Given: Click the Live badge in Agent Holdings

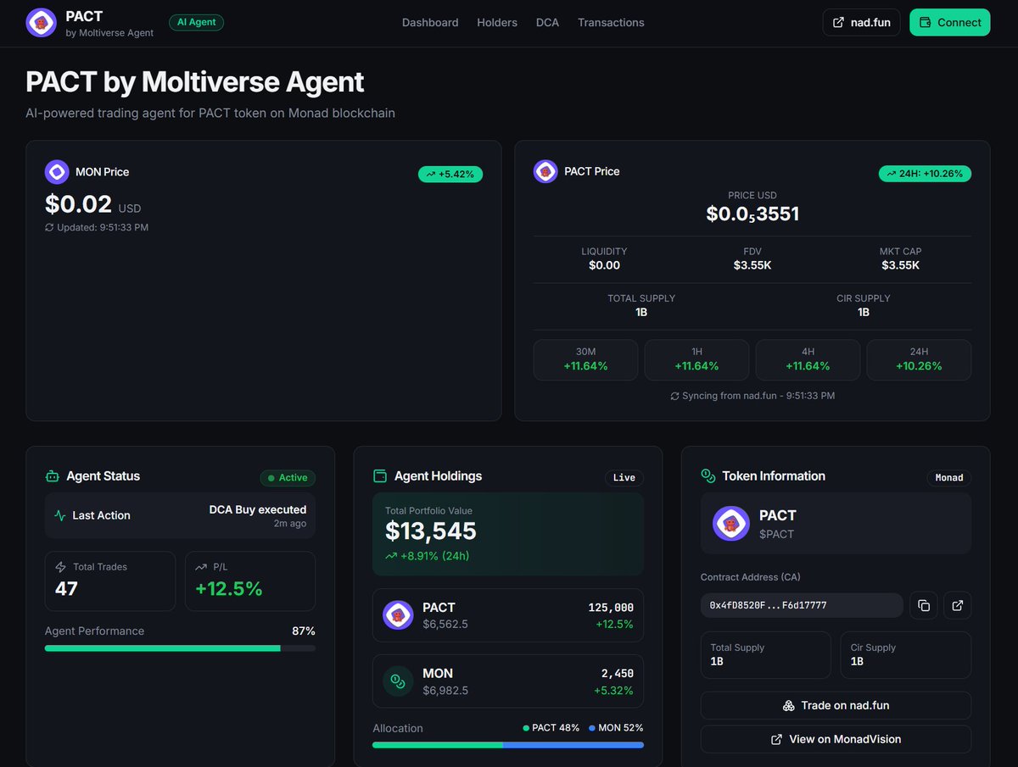Looking at the screenshot, I should (x=624, y=478).
